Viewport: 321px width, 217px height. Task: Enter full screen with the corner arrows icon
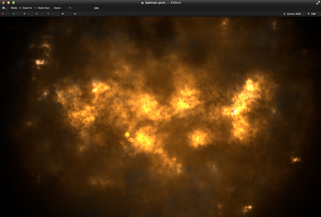click(x=318, y=2)
